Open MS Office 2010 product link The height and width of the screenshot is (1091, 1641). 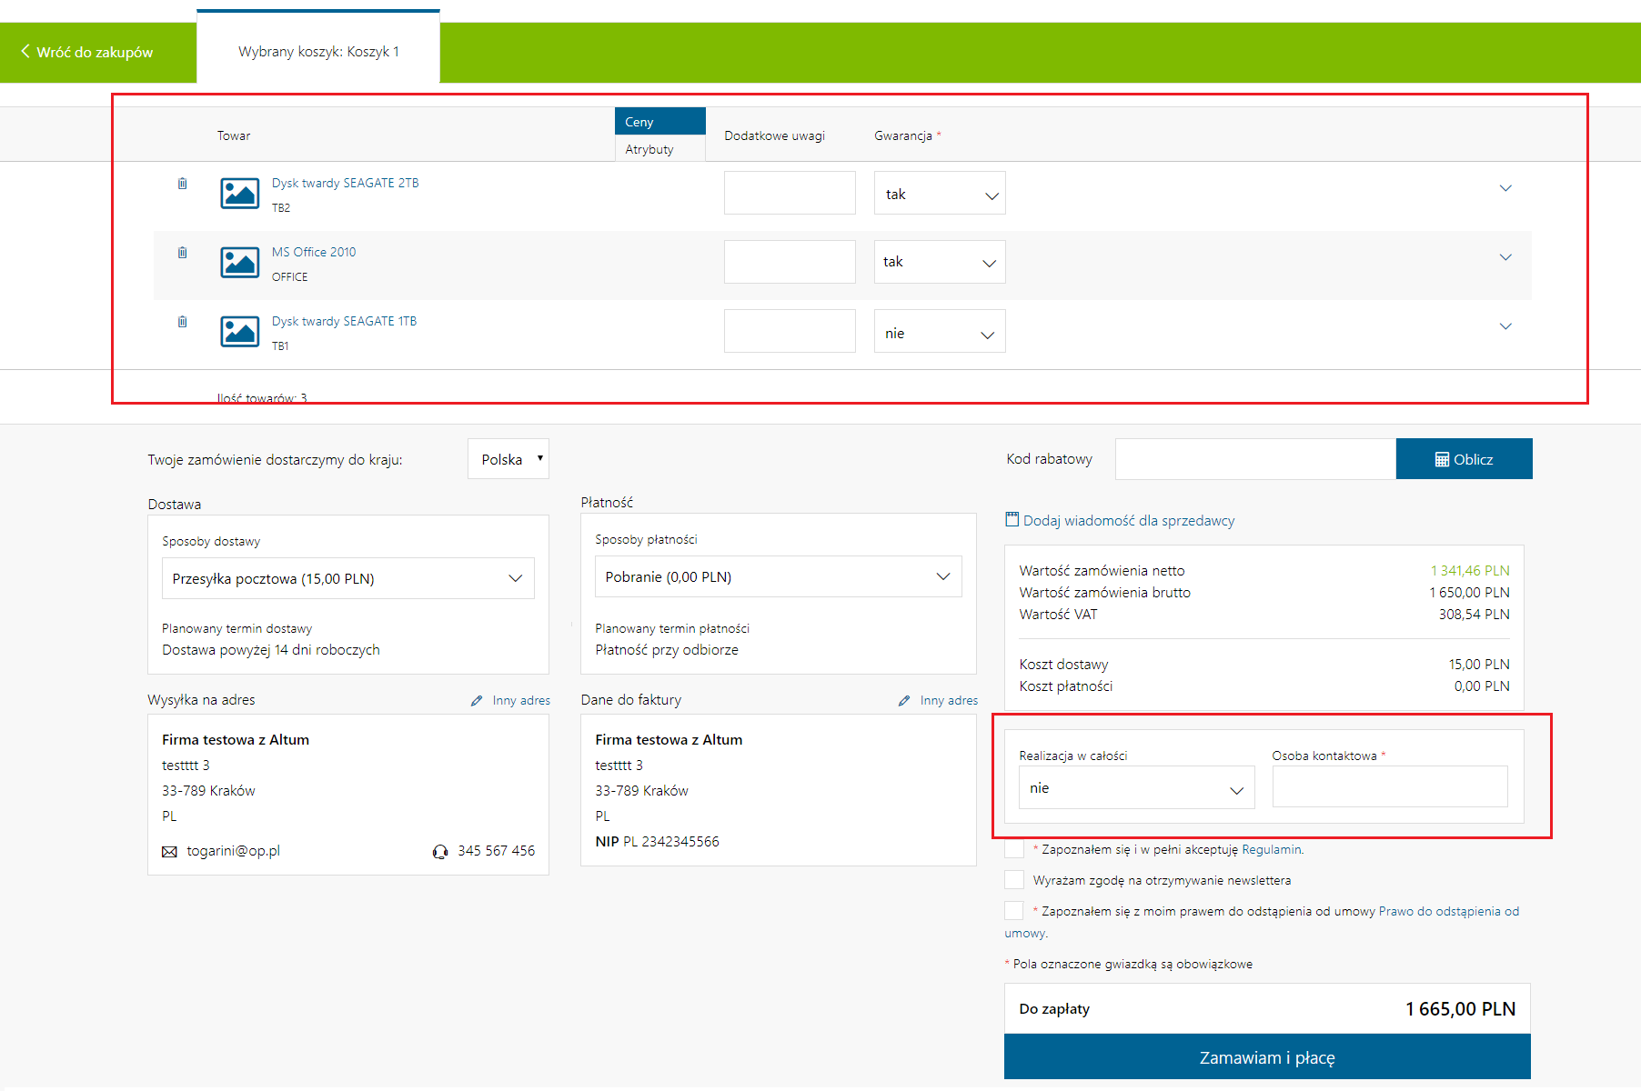(314, 253)
